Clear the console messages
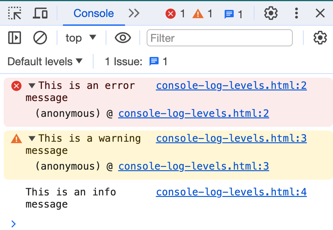The height and width of the screenshot is (230, 333). [40, 38]
